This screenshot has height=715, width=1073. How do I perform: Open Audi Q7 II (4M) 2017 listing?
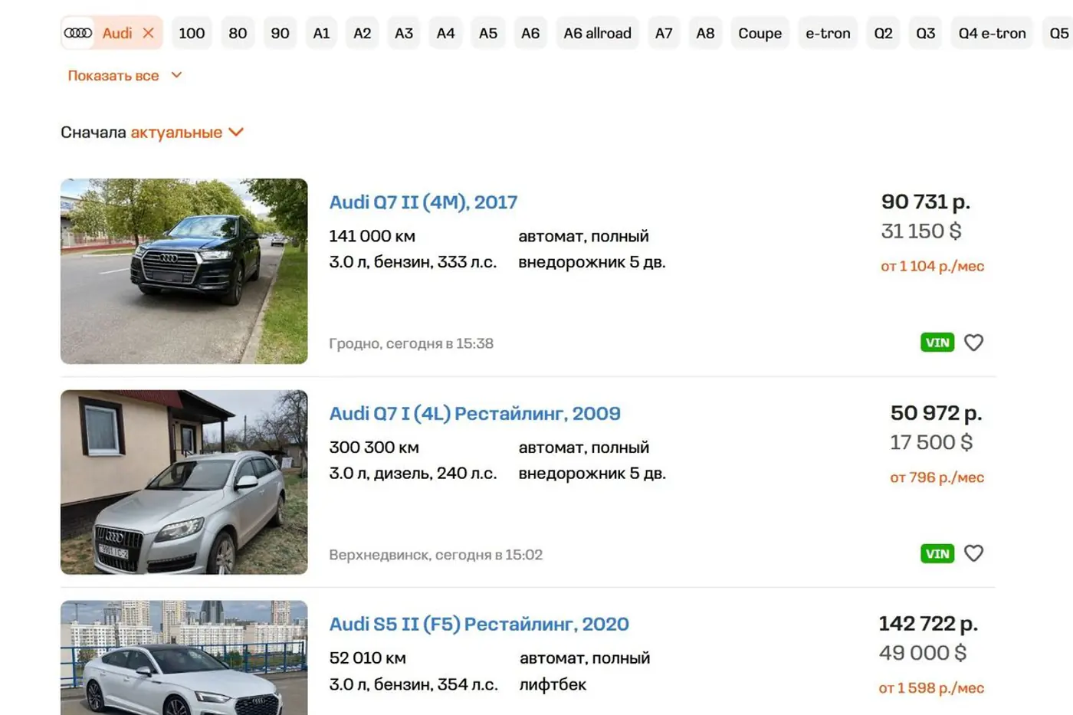(x=423, y=202)
